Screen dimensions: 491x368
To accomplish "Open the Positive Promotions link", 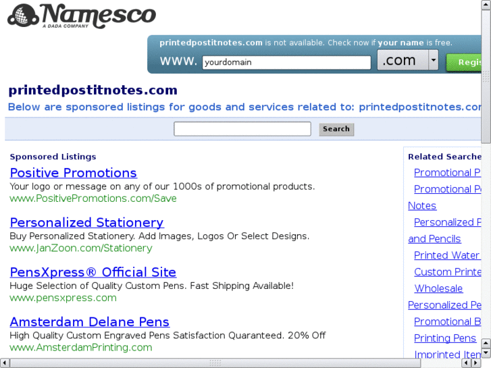I will point(73,173).
